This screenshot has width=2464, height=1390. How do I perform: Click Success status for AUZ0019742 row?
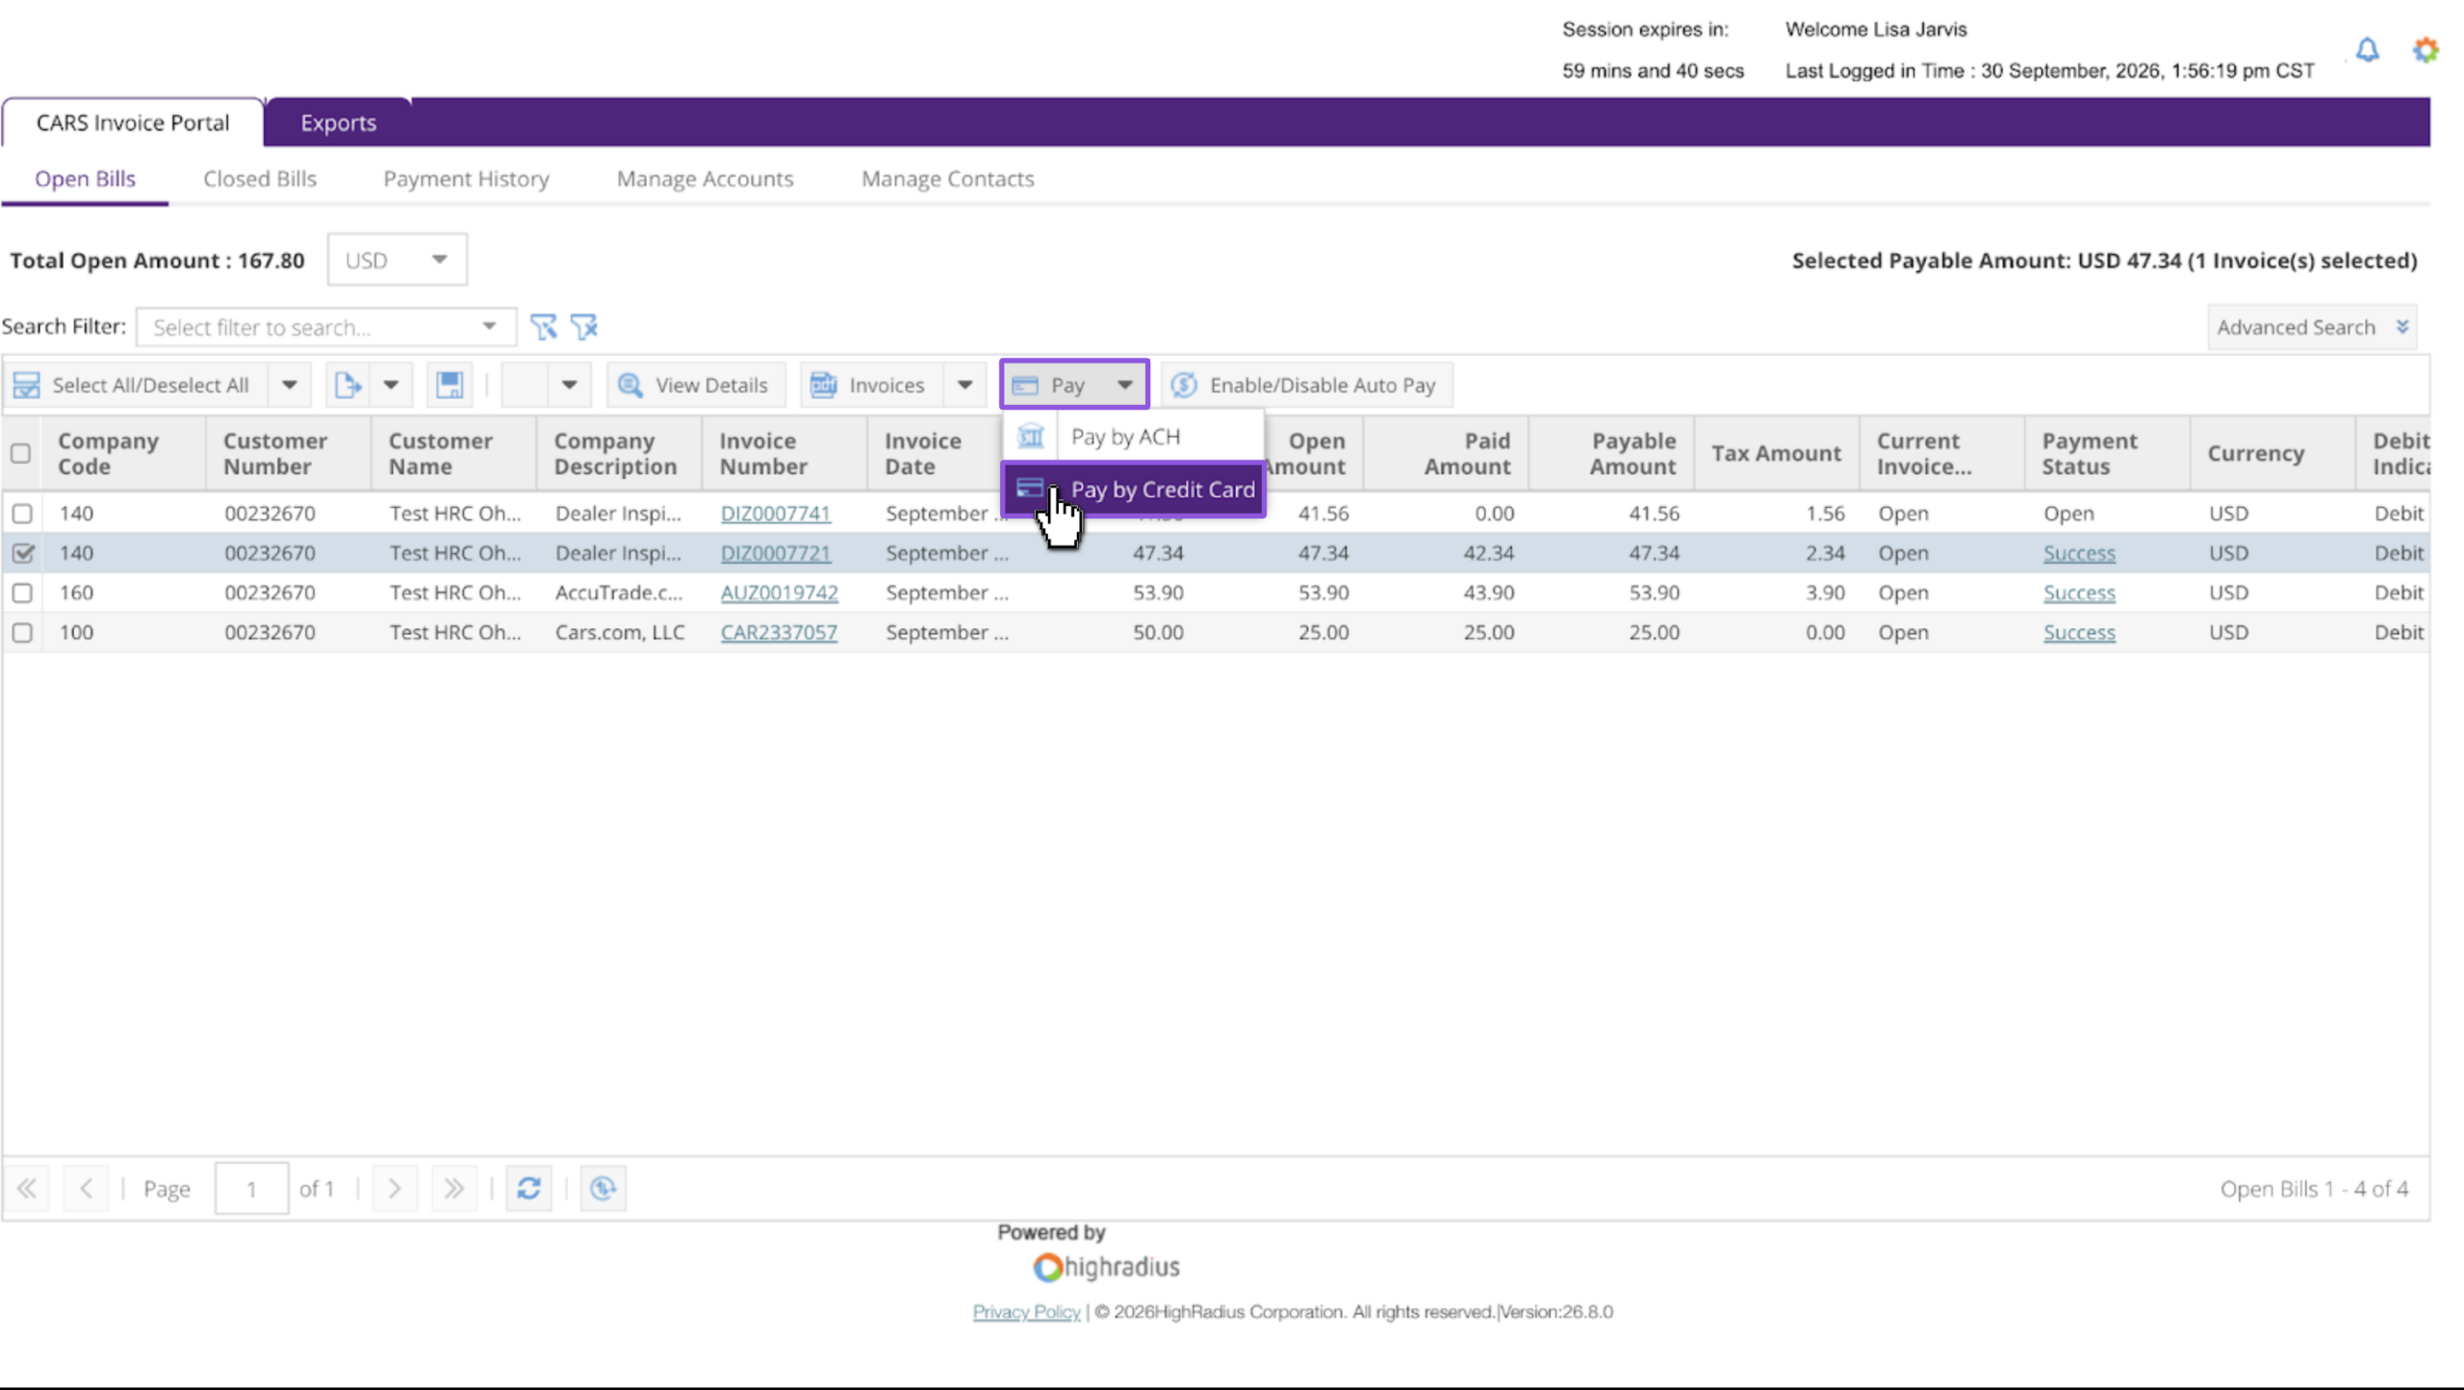click(2079, 593)
